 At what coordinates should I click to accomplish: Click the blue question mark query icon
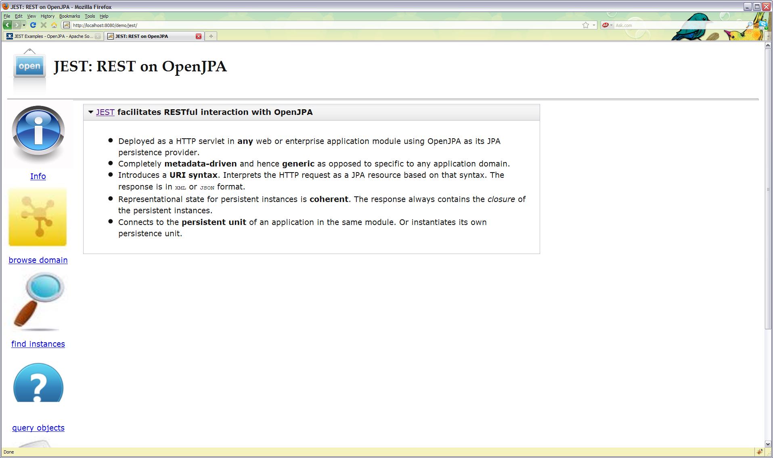[38, 383]
